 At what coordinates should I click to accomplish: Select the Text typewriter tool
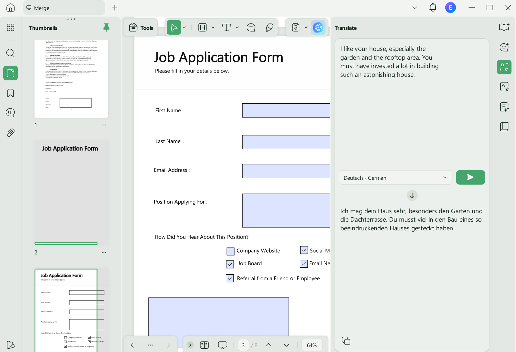click(x=227, y=28)
